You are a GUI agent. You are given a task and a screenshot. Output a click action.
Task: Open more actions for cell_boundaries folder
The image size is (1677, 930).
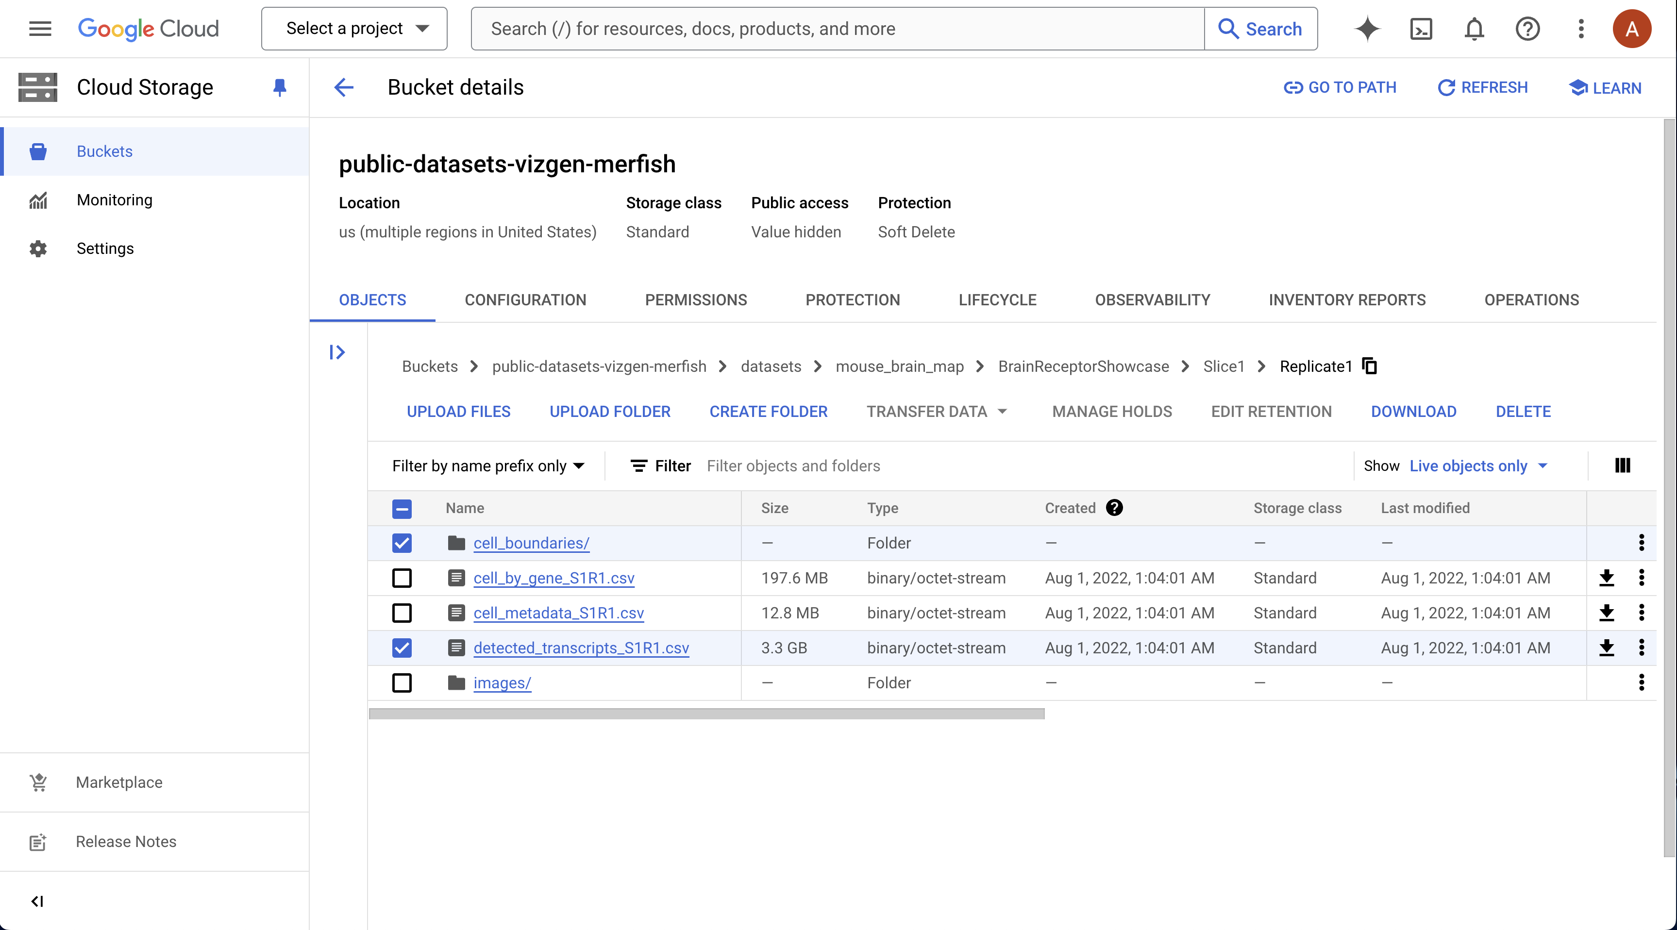pyautogui.click(x=1641, y=543)
